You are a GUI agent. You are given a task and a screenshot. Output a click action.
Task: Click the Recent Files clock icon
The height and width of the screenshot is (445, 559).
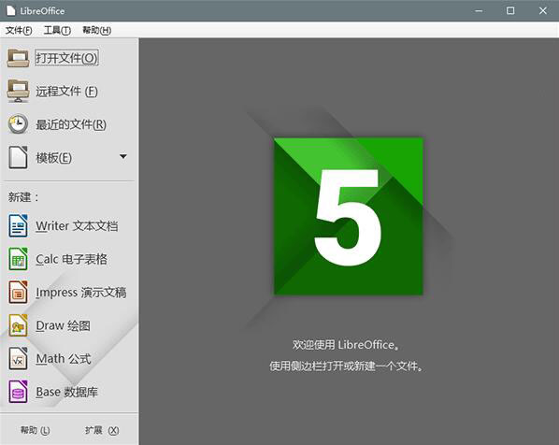pyautogui.click(x=18, y=124)
